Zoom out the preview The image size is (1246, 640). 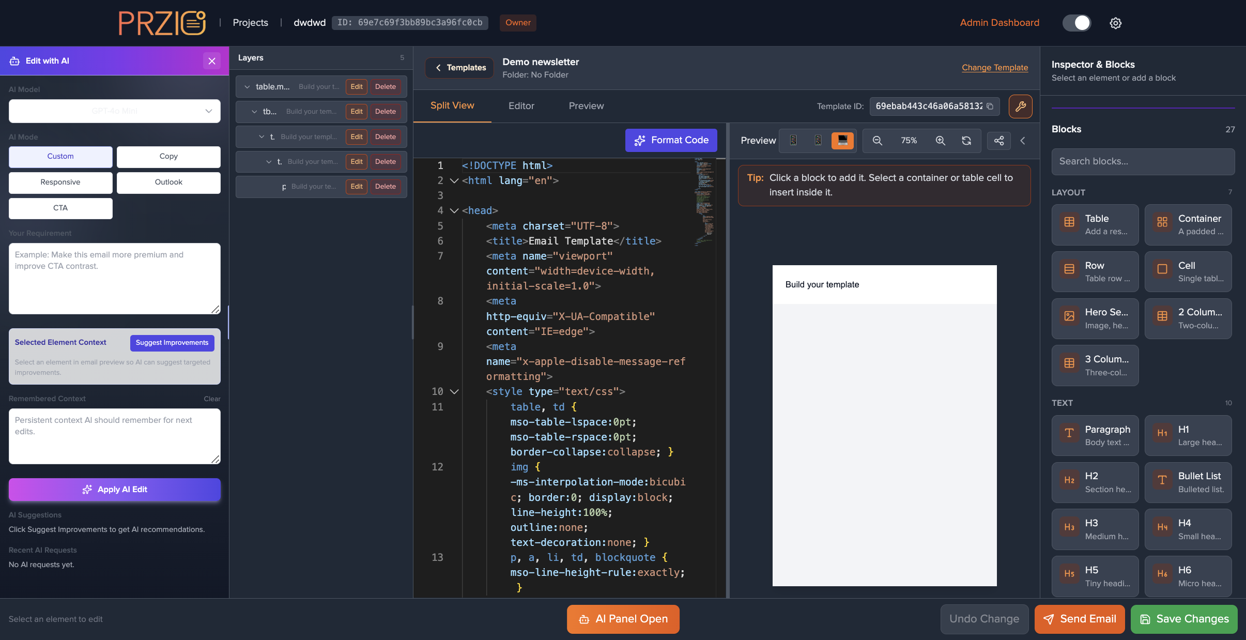click(877, 141)
